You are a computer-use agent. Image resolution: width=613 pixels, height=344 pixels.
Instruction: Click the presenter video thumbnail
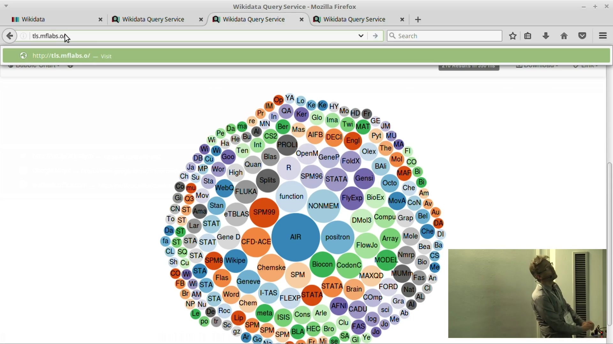tap(527, 293)
